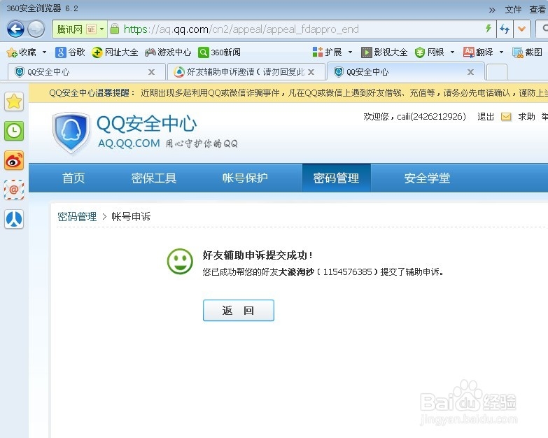Click the green lightning speed-mode icon
This screenshot has height=438, width=548.
coord(489,28)
